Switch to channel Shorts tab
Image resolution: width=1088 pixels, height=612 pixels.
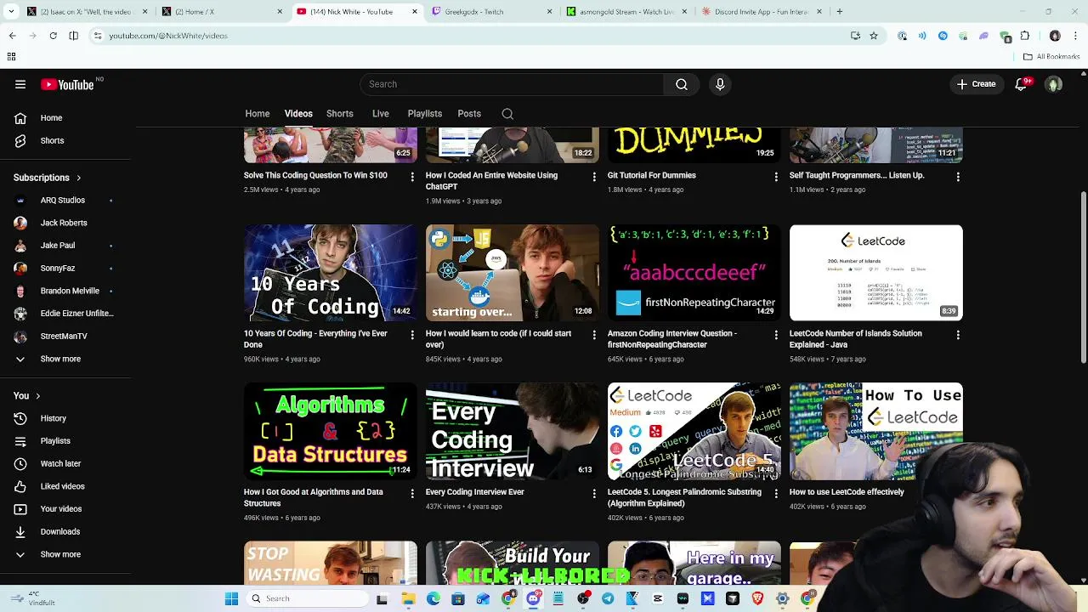340,114
